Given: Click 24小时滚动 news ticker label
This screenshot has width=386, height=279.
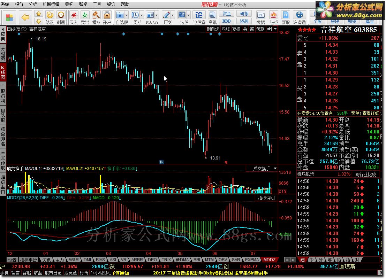Looking at the screenshot, I should tap(101, 273).
